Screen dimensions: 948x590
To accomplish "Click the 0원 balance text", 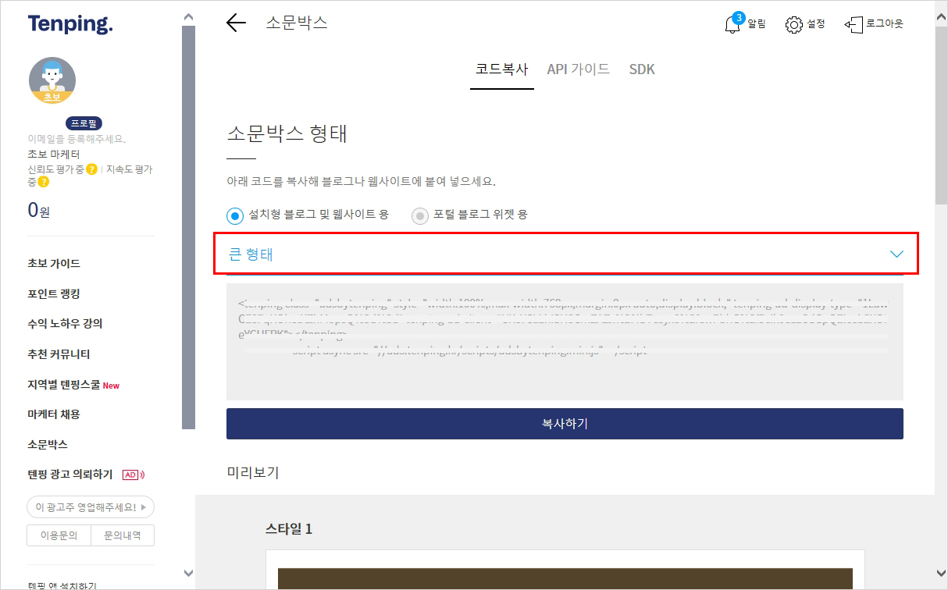I will point(39,210).
